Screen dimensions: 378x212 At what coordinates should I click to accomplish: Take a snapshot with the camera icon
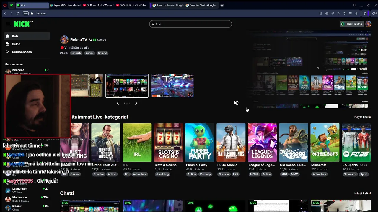(x=327, y=13)
